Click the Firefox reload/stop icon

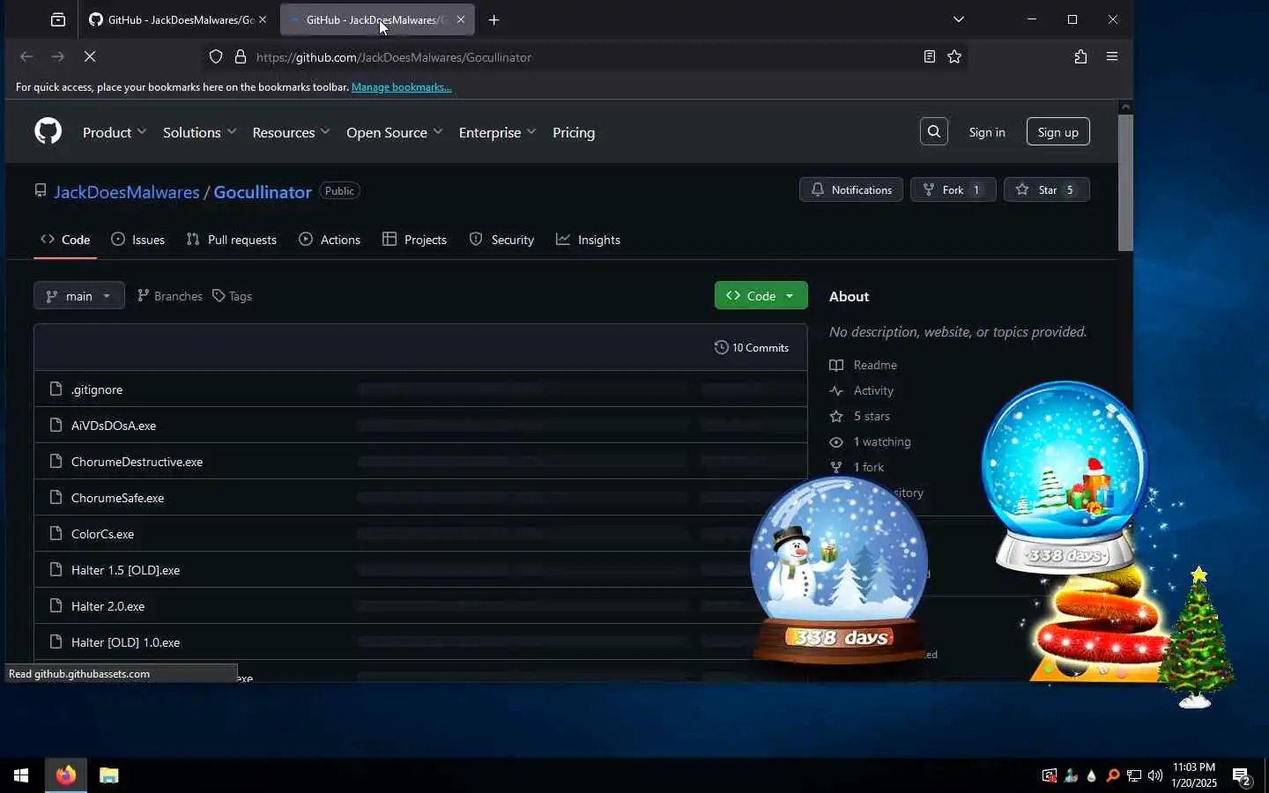pyautogui.click(x=90, y=56)
